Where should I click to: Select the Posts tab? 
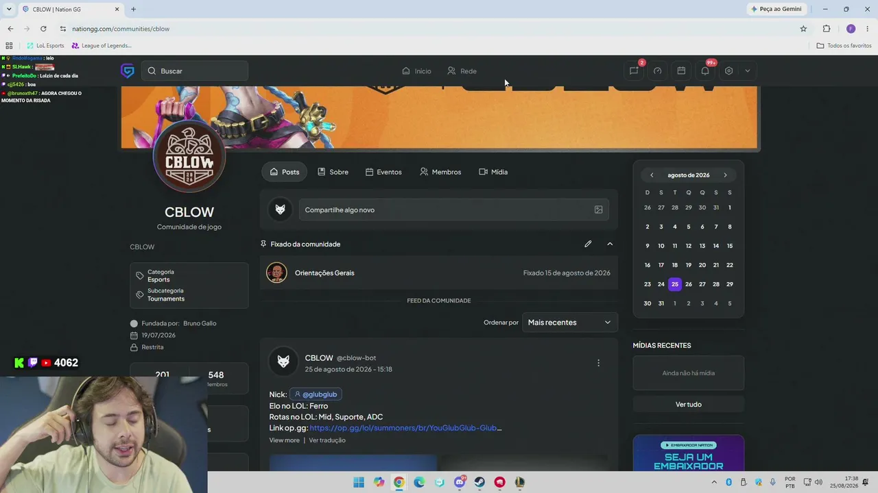pos(284,172)
